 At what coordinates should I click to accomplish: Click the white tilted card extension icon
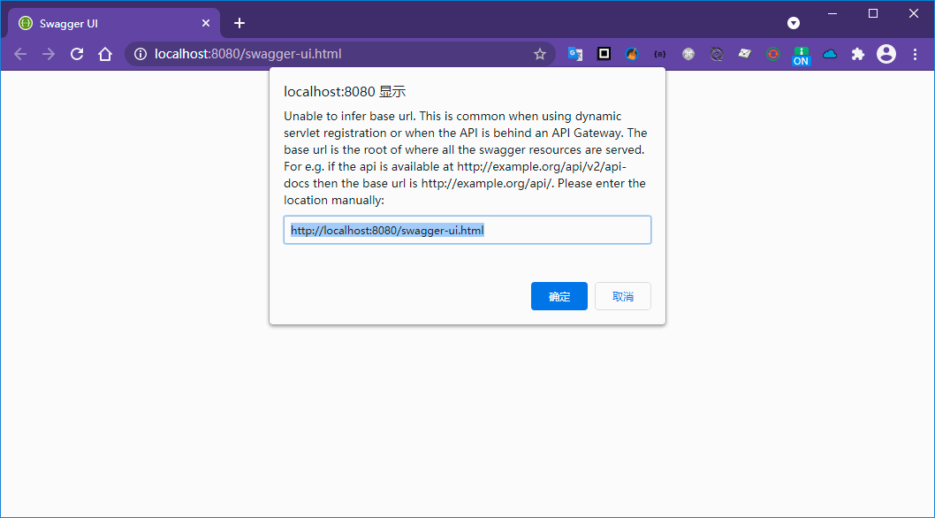pyautogui.click(x=744, y=54)
